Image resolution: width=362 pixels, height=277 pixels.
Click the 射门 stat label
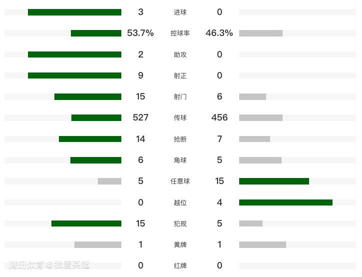pyautogui.click(x=180, y=96)
